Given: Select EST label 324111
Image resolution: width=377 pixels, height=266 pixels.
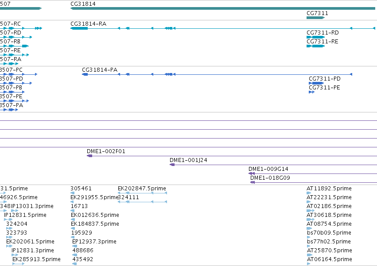Looking at the screenshot, I should [x=128, y=197].
